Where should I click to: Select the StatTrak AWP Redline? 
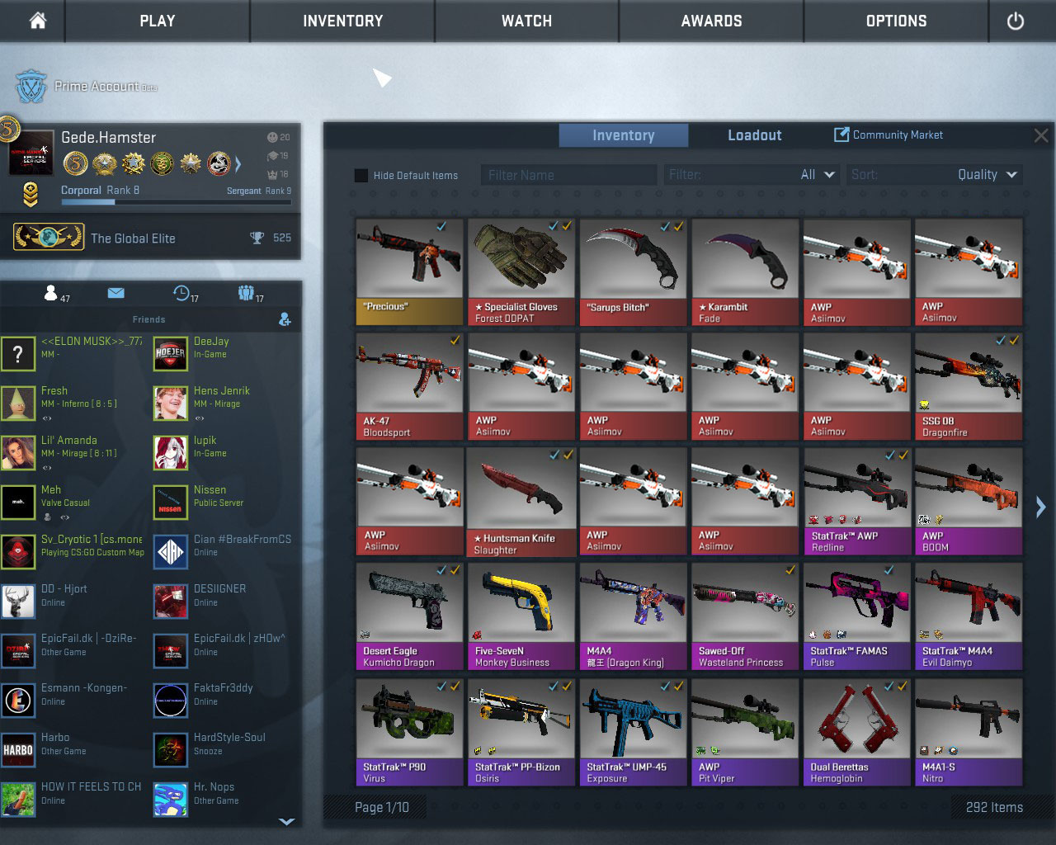click(857, 501)
